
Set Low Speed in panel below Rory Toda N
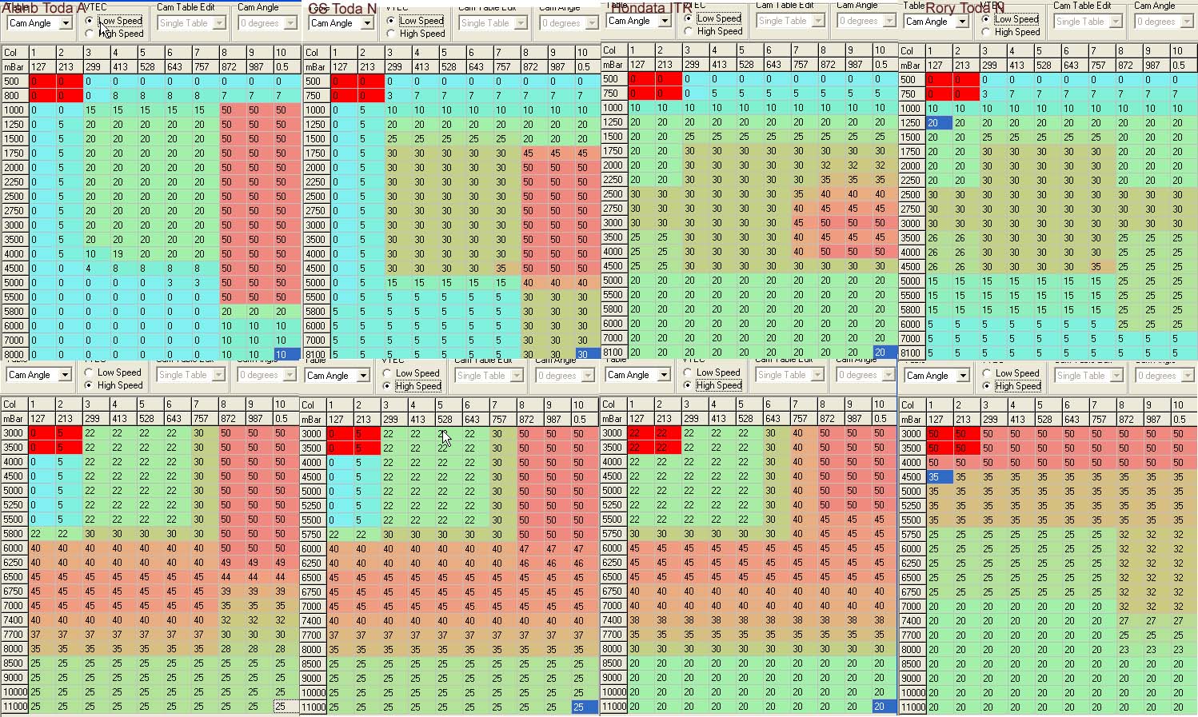986,373
